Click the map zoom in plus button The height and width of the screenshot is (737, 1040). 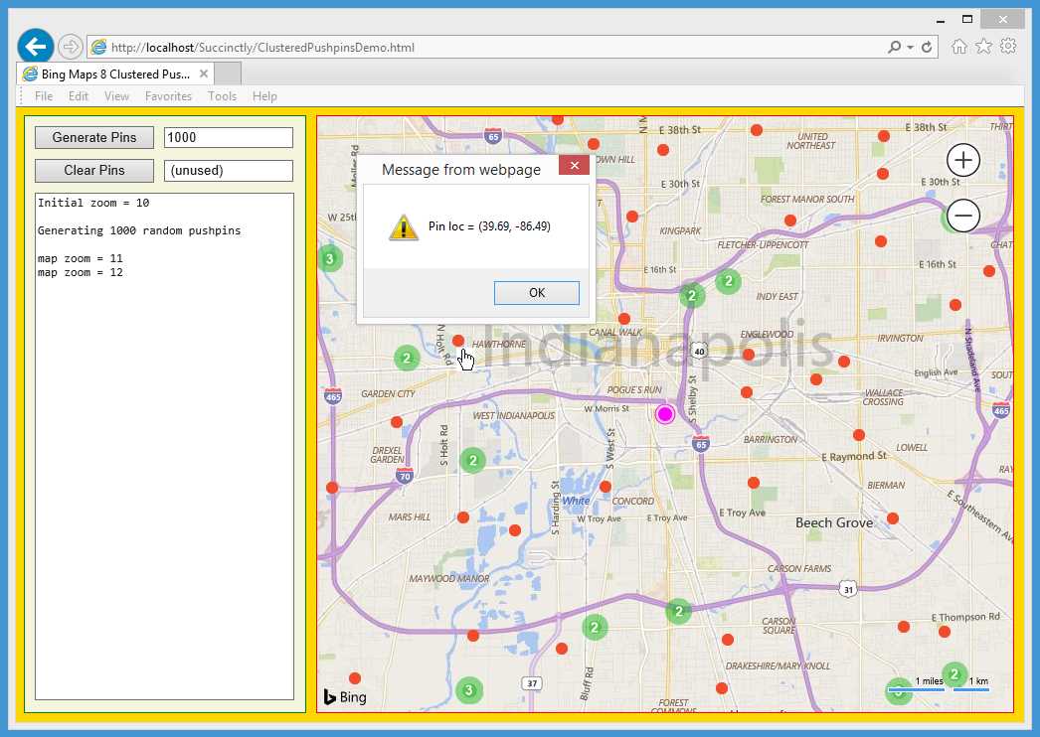[x=963, y=160]
